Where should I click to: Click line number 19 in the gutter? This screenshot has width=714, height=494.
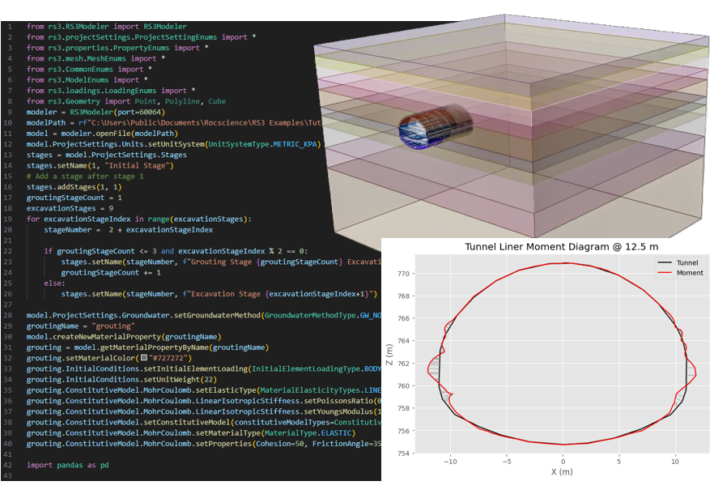click(x=8, y=219)
